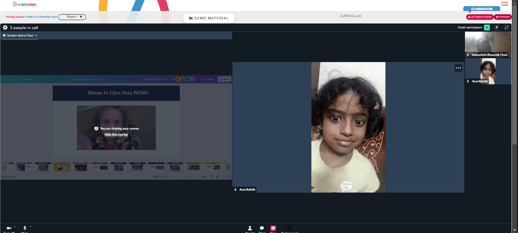Expand call view to full screen
Image resolution: width=518 pixels, height=233 pixels.
(507, 27)
